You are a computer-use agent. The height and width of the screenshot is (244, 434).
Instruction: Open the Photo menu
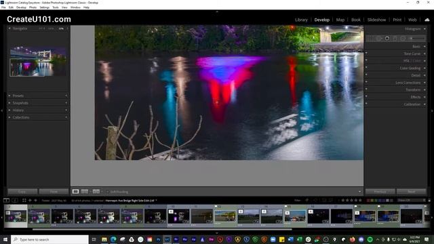pos(33,7)
